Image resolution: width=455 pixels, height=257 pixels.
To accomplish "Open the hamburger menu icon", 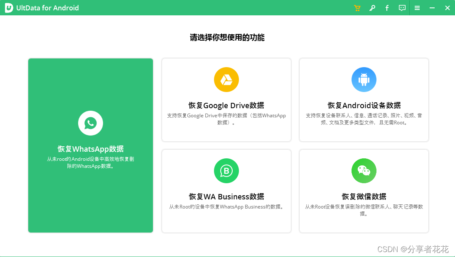I will coord(417,8).
